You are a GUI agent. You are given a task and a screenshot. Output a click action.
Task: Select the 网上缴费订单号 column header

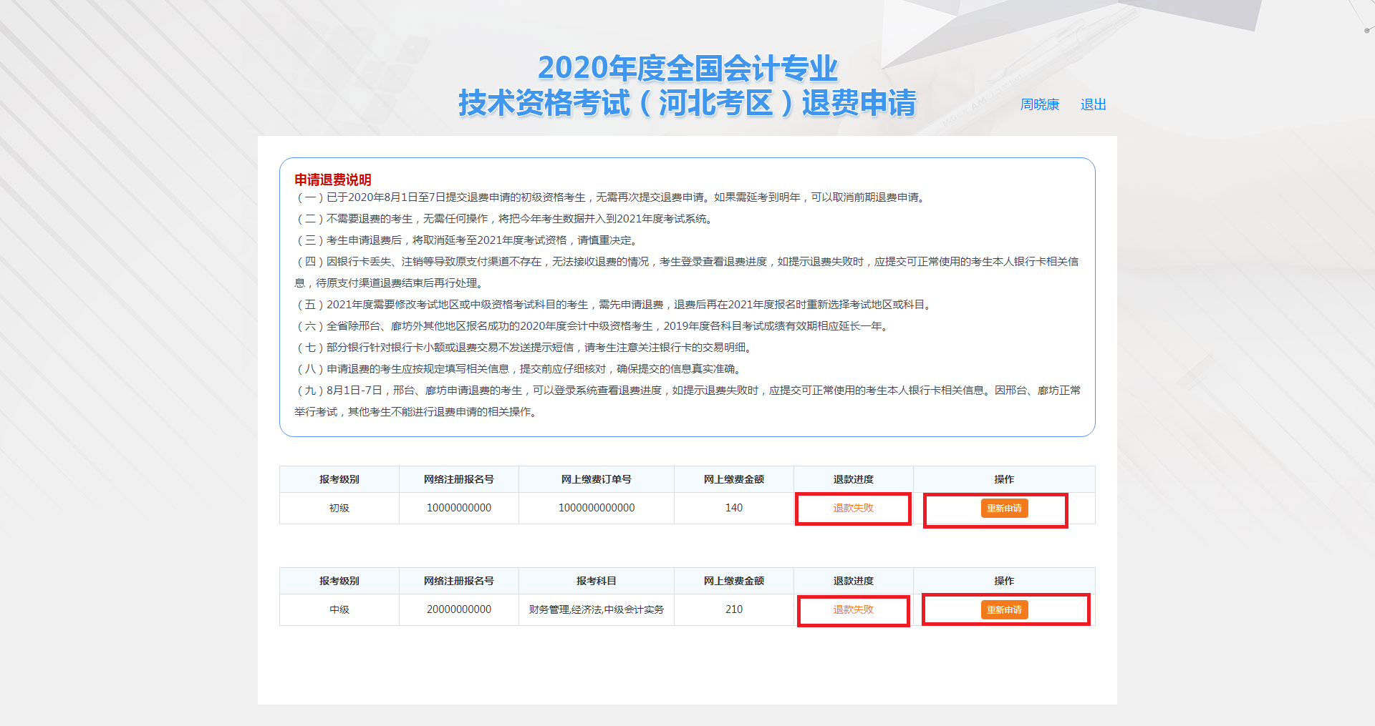tap(596, 479)
